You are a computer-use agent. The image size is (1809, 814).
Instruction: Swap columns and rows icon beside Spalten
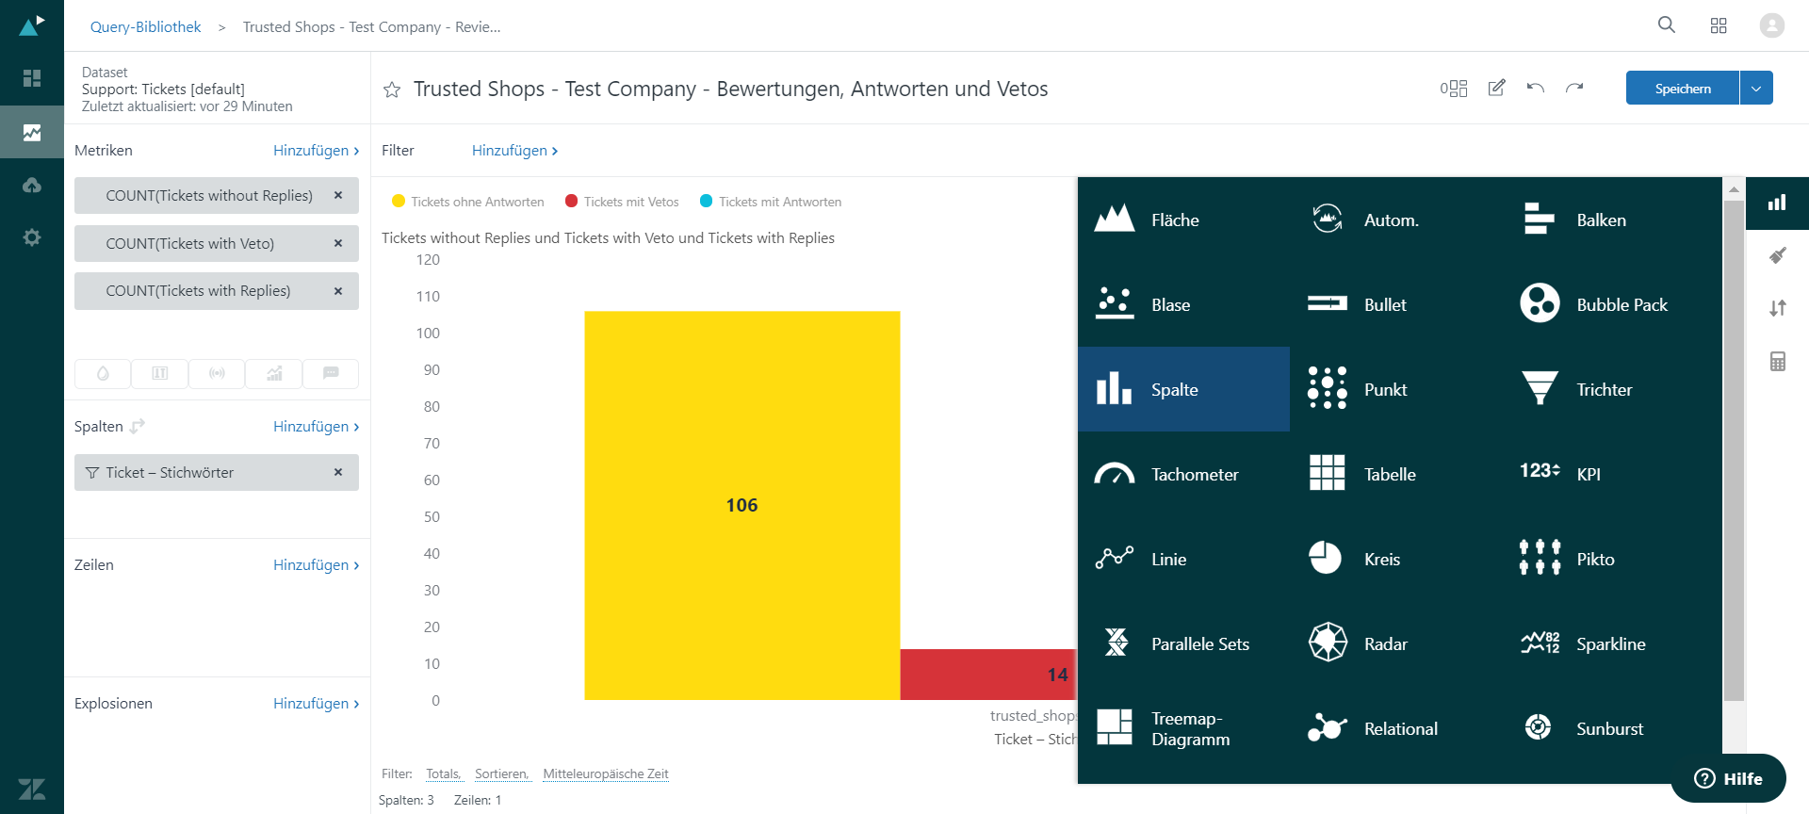138,427
